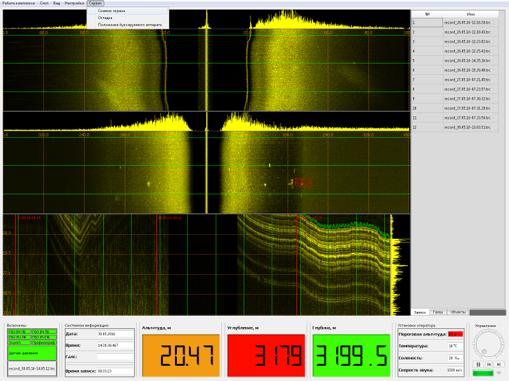Screen dimensions: 509x381
Task: Jump to previous record with skip-back button
Action: 489,364
